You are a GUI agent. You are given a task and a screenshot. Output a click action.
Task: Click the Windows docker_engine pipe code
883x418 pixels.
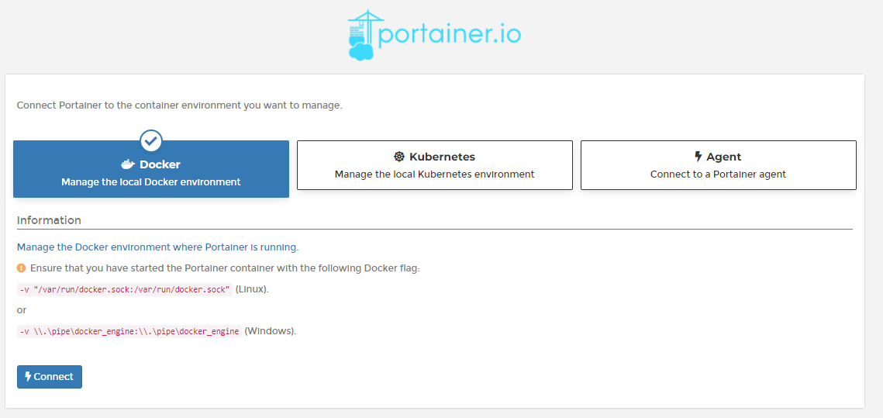[129, 331]
